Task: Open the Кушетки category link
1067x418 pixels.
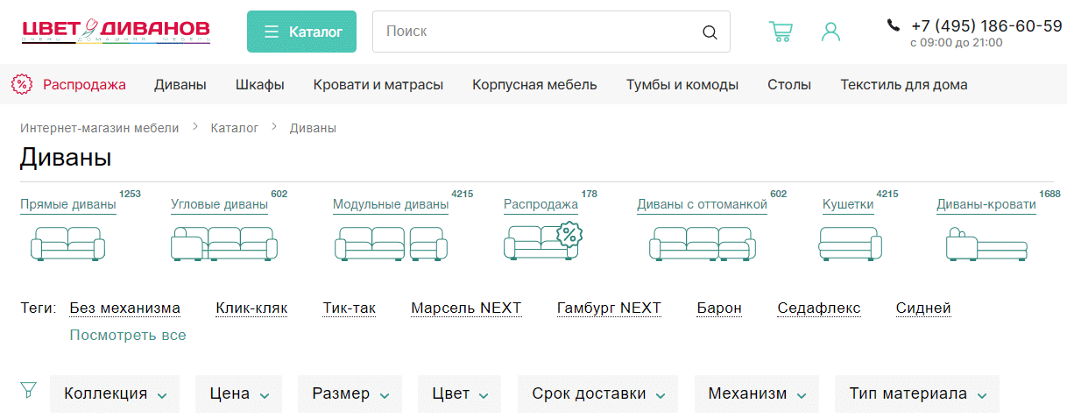Action: [848, 205]
